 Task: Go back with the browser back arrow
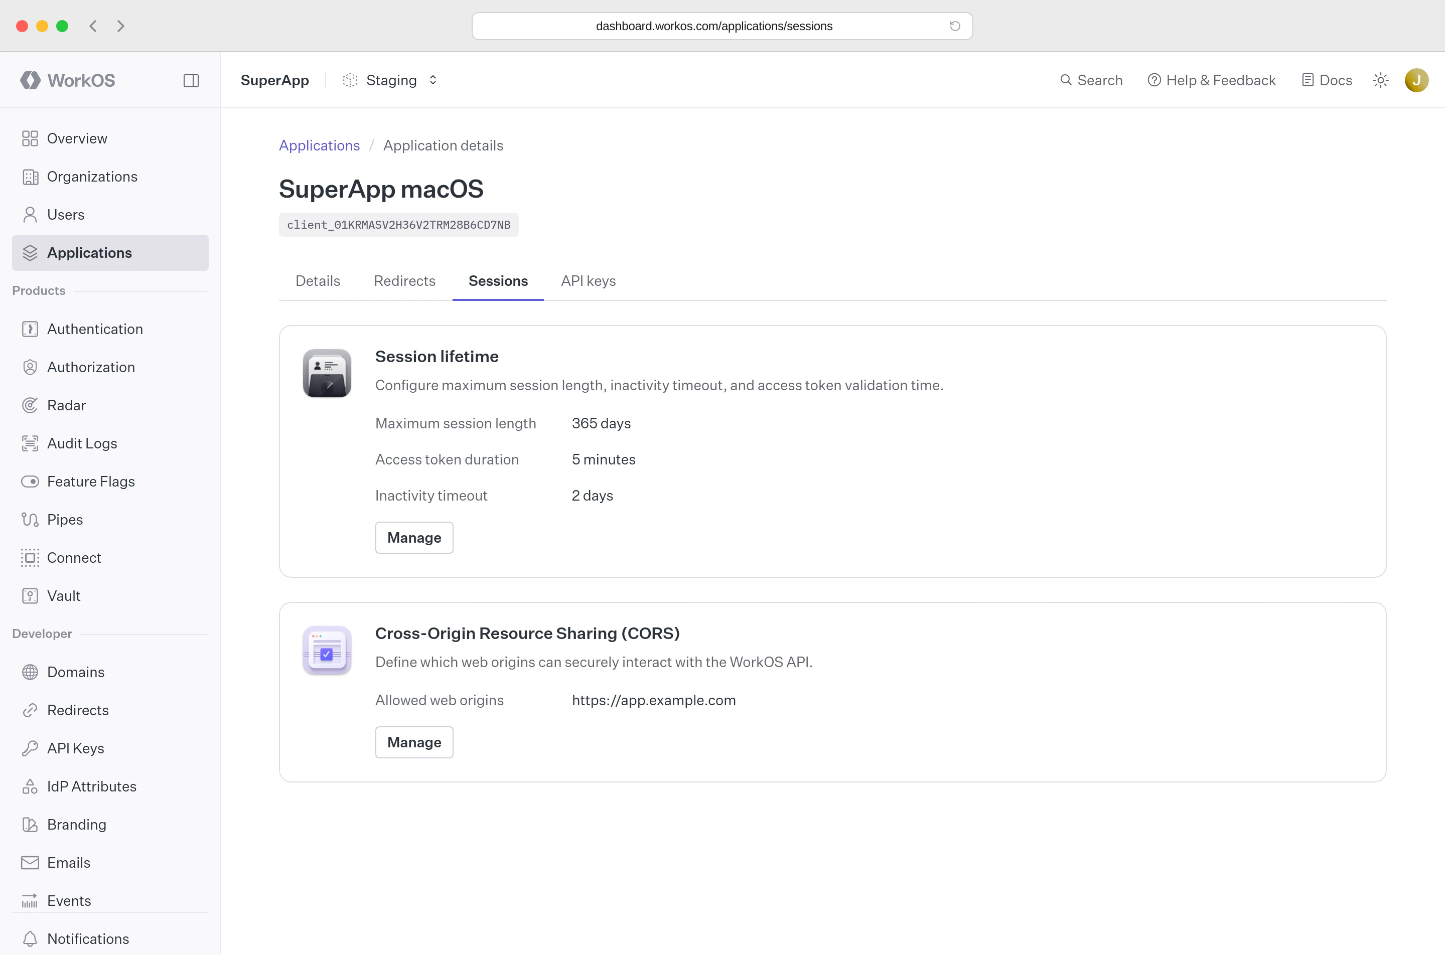pos(93,26)
